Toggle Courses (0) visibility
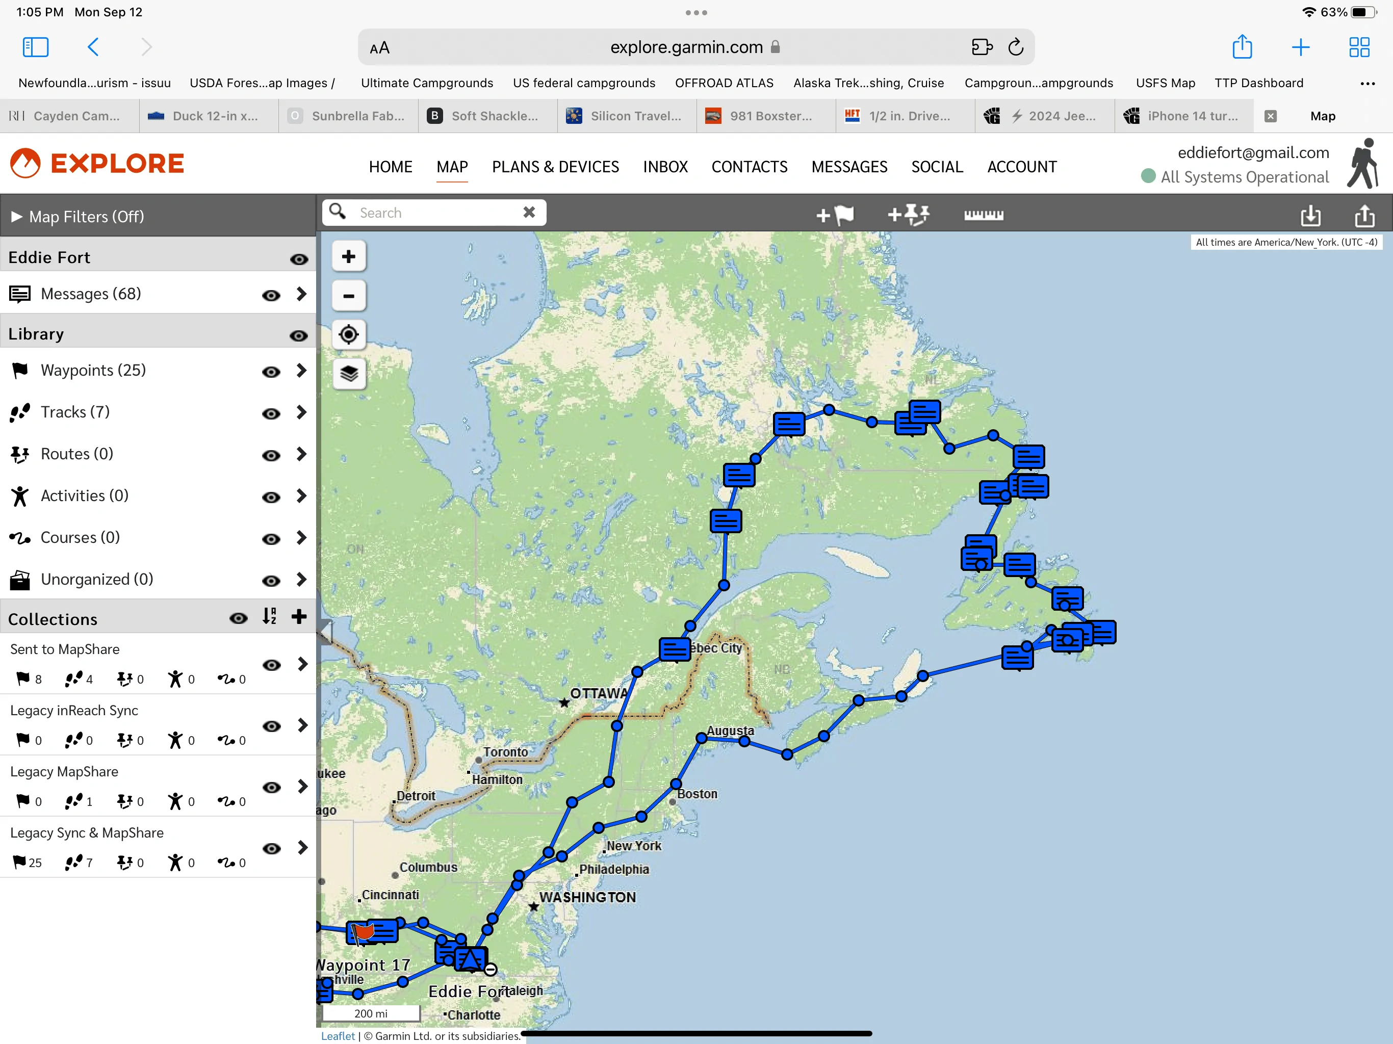The height and width of the screenshot is (1044, 1393). coord(271,539)
